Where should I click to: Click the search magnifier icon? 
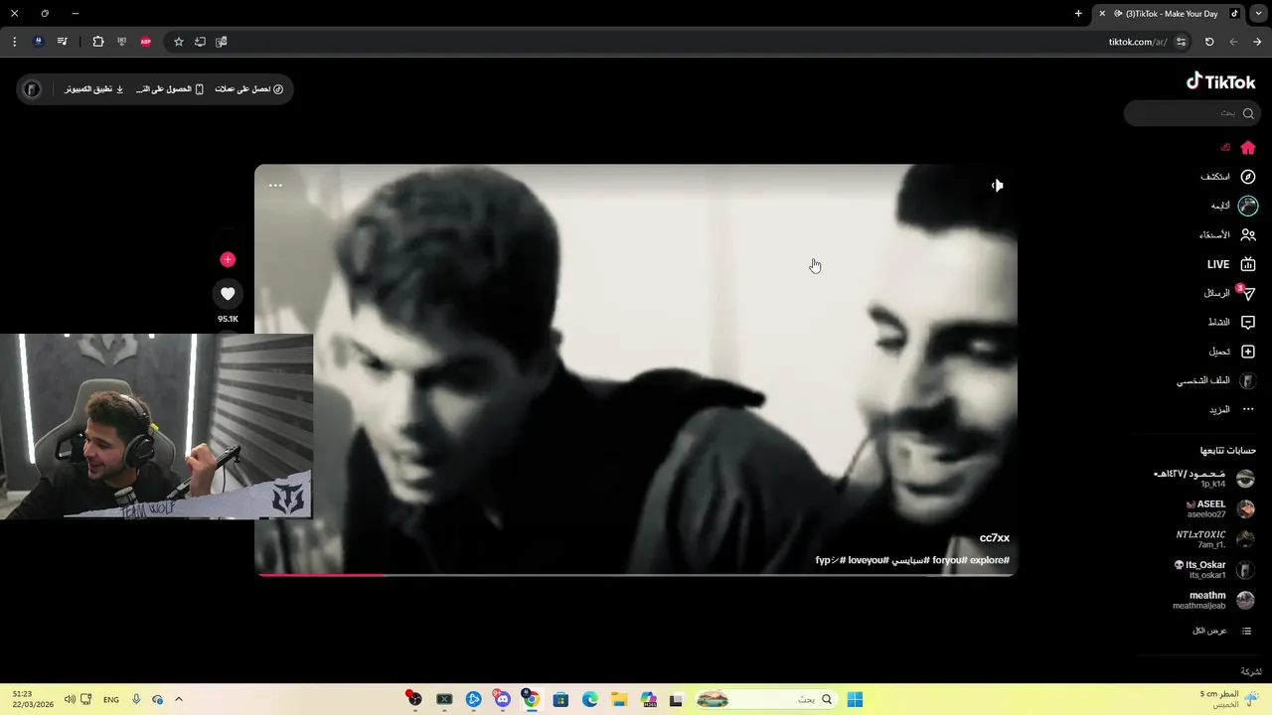pyautogui.click(x=1248, y=113)
